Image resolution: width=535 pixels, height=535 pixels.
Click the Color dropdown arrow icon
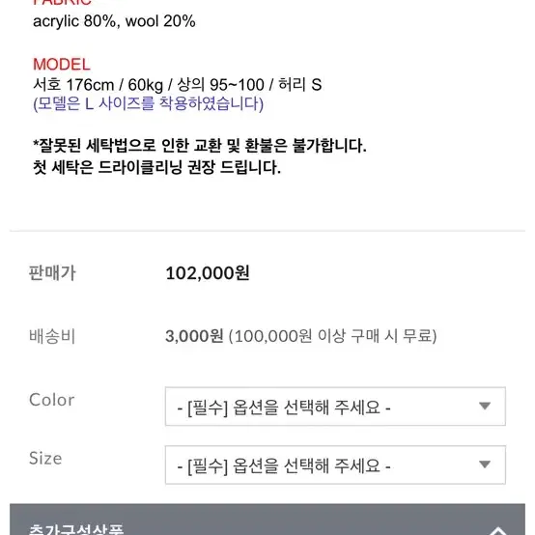click(485, 406)
